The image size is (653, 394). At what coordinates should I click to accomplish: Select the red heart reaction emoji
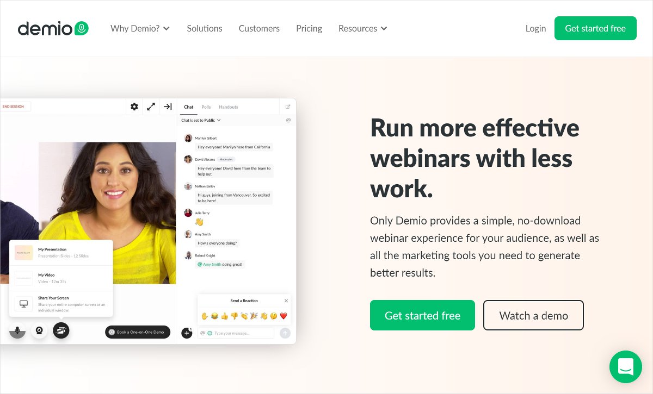pos(284,316)
